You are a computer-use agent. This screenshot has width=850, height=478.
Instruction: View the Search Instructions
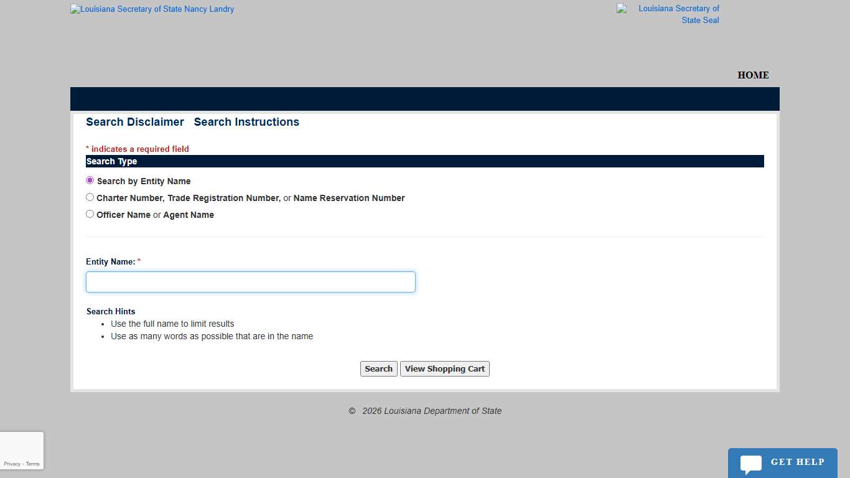(x=246, y=122)
